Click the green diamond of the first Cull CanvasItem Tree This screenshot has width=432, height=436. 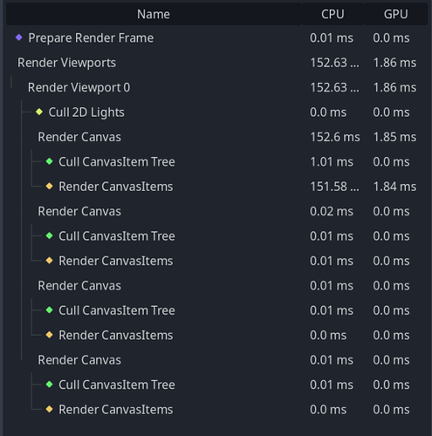point(50,161)
